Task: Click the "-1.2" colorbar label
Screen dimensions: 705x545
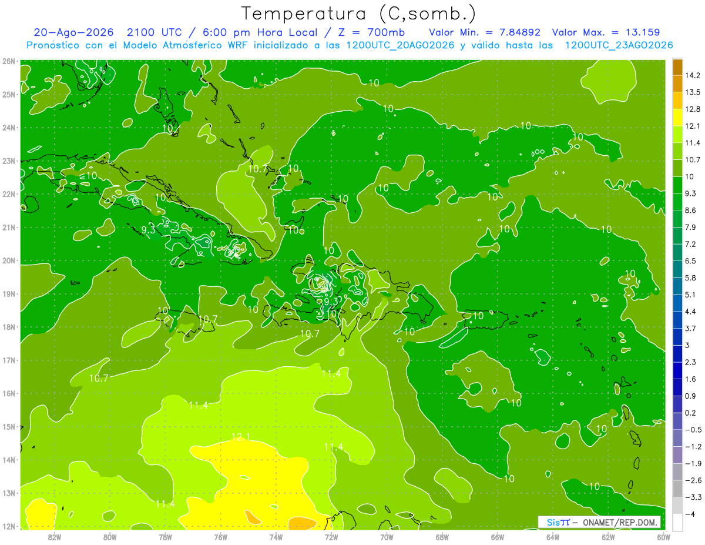Action: (x=693, y=446)
